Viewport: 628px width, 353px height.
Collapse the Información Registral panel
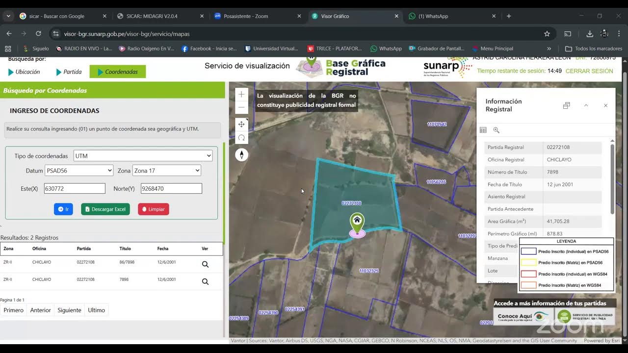pyautogui.click(x=586, y=105)
